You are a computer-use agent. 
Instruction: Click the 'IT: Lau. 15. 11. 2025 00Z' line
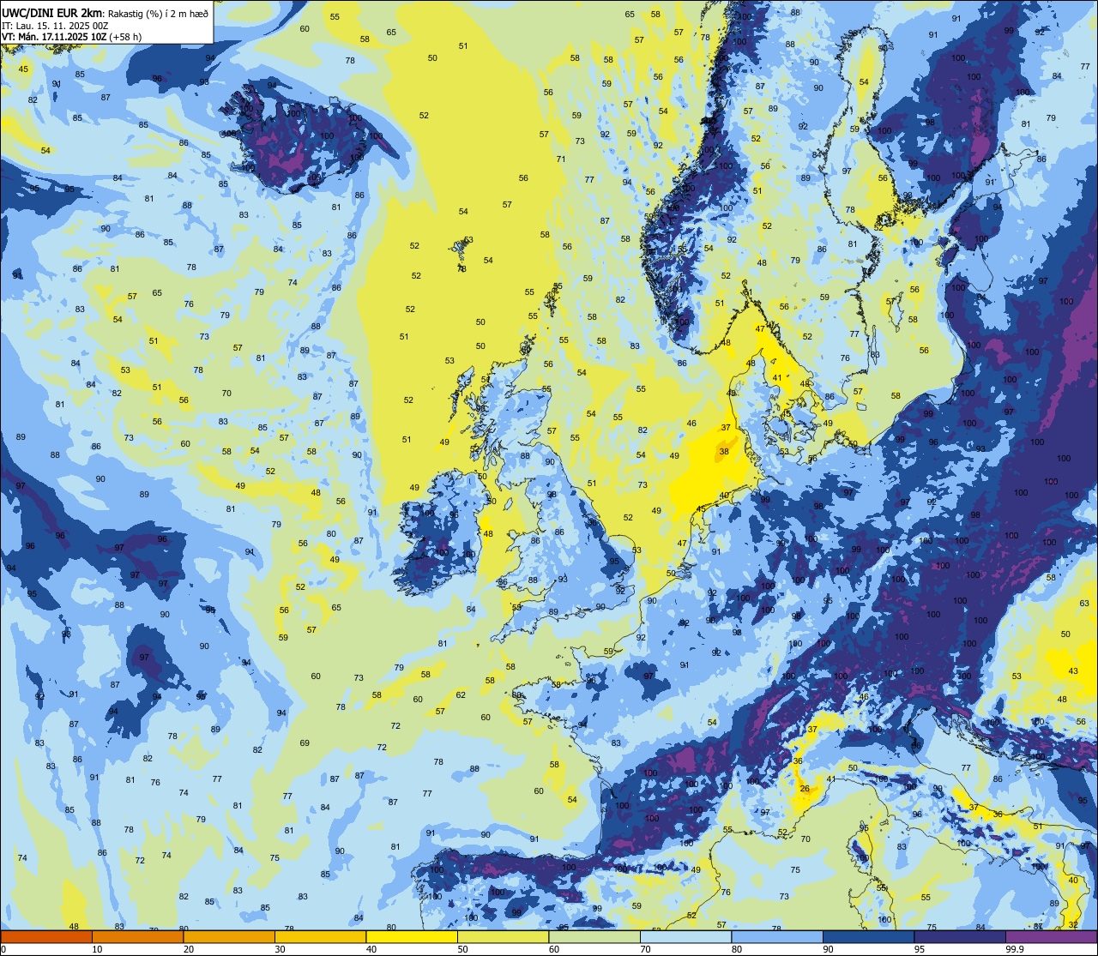tap(55, 25)
